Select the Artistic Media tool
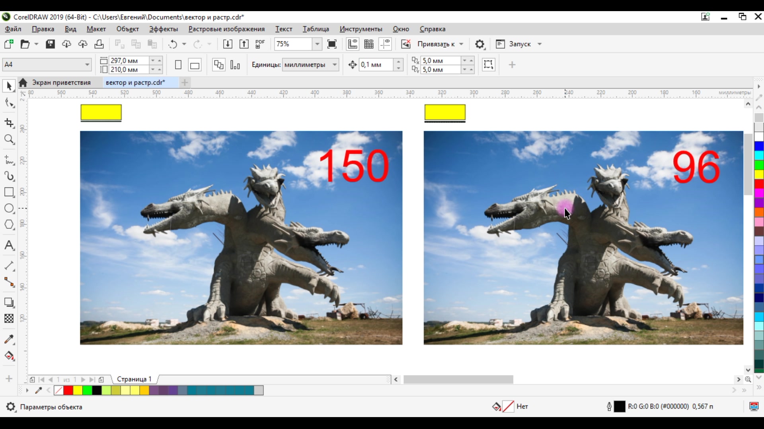Viewport: 764px width, 429px height. [9, 176]
